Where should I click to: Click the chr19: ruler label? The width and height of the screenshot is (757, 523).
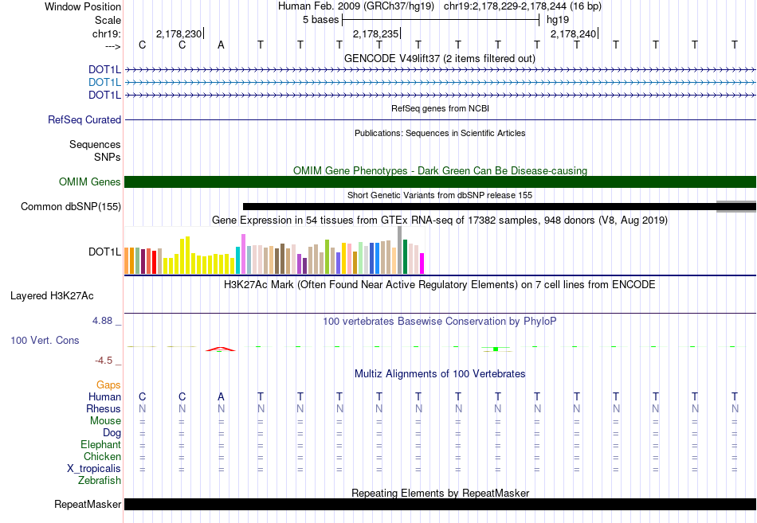click(x=106, y=33)
